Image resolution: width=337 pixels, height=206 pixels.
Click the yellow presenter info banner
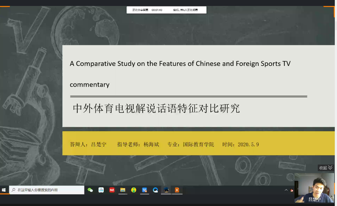(198, 144)
